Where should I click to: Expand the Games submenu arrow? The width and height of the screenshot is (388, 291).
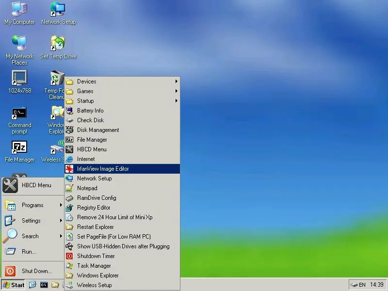pyautogui.click(x=176, y=91)
